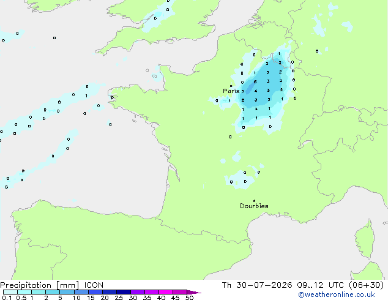Image resolution: width=388 pixels, height=300 pixels.
Task: Click the '0.5' legend label
Action: (x=21, y=298)
